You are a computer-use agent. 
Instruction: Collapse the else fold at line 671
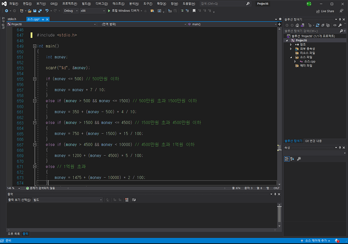click(34, 167)
